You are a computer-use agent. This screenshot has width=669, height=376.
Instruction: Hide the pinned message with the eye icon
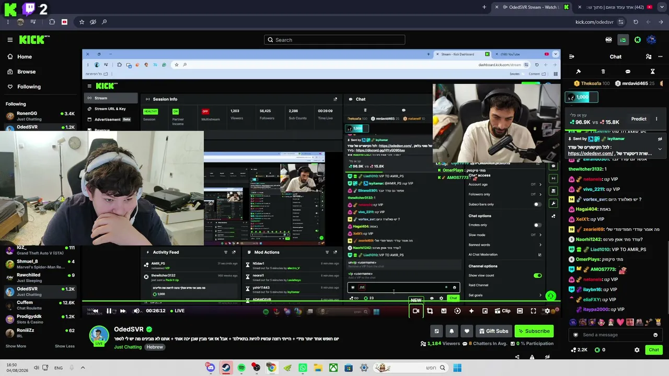pyautogui.click(x=660, y=139)
